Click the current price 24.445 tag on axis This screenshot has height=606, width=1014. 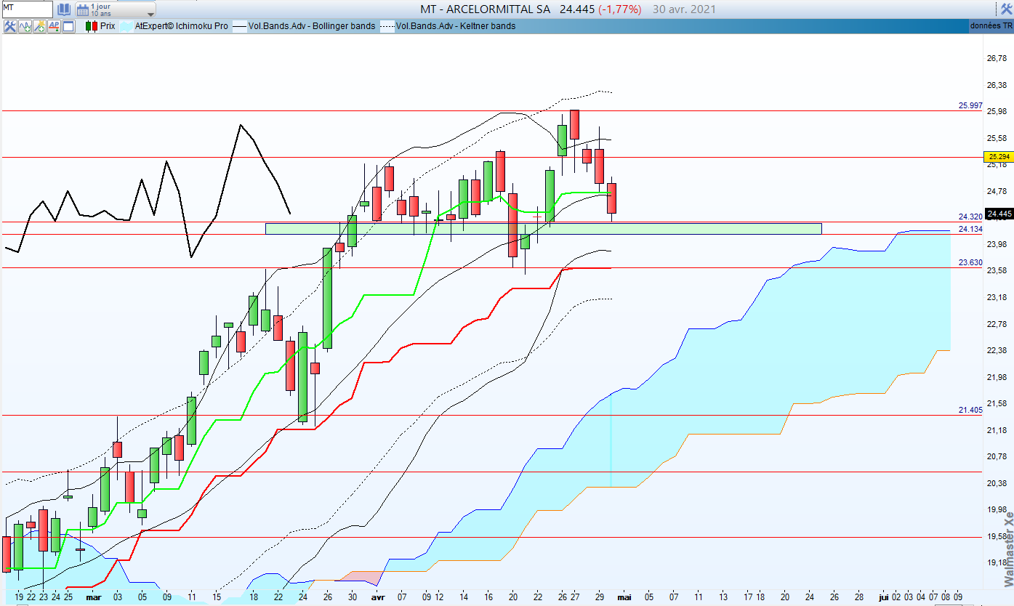(x=999, y=214)
